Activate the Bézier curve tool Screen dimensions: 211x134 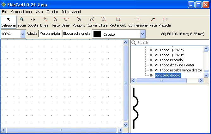coord(66,22)
